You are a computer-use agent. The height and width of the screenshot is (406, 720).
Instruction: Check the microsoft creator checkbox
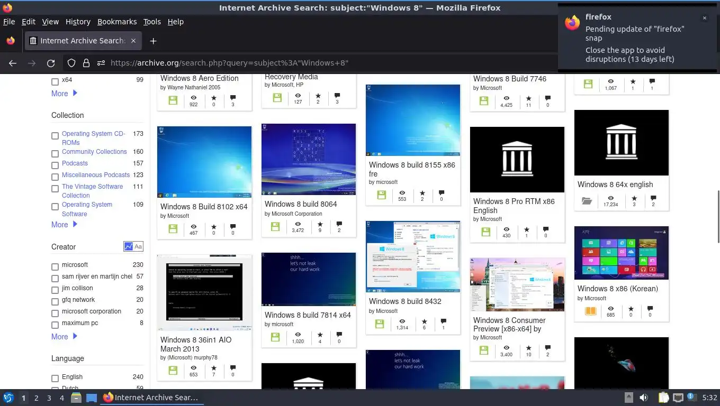click(55, 266)
